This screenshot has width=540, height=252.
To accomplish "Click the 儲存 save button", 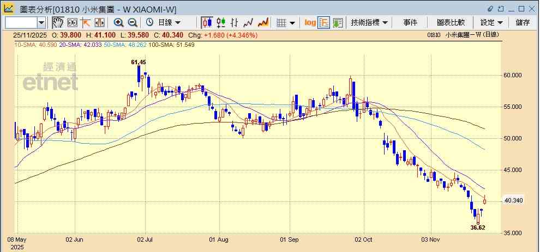I will point(523,22).
